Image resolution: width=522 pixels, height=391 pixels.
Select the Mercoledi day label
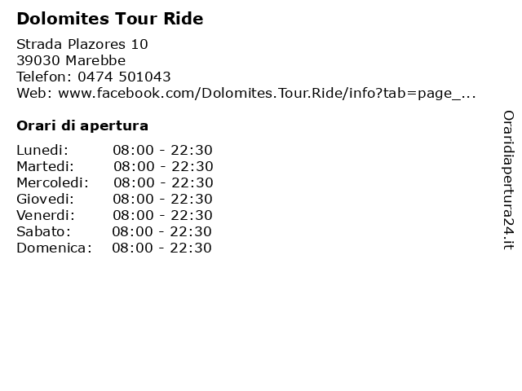(52, 182)
